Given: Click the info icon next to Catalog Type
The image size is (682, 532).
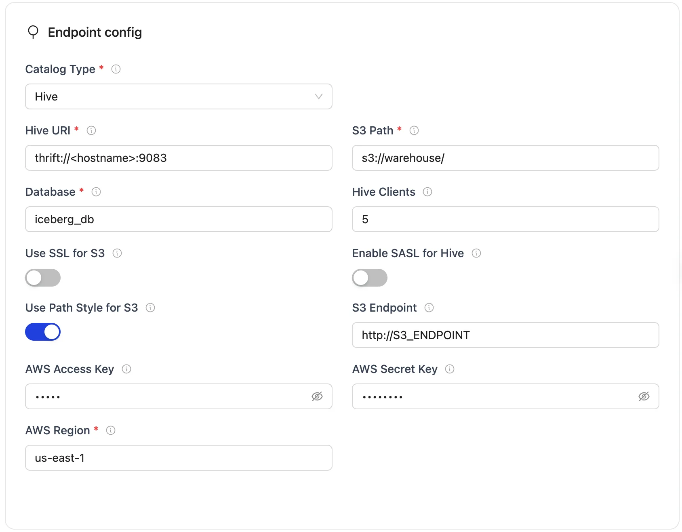Looking at the screenshot, I should coord(116,69).
